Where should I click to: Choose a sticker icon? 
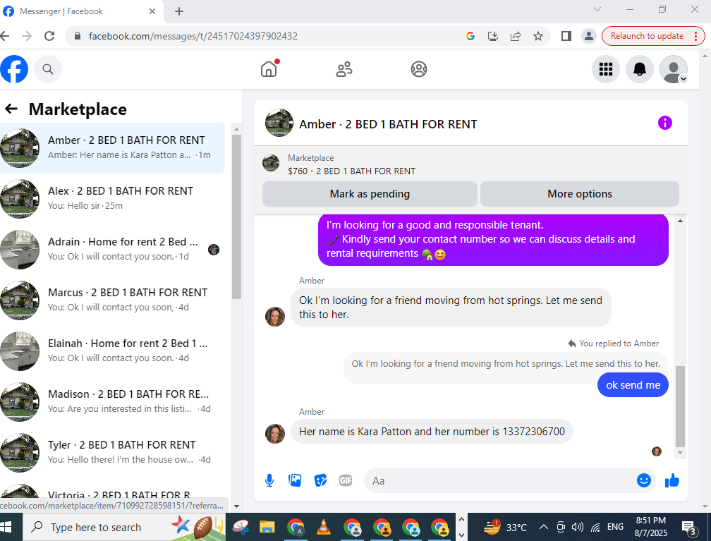pyautogui.click(x=320, y=480)
